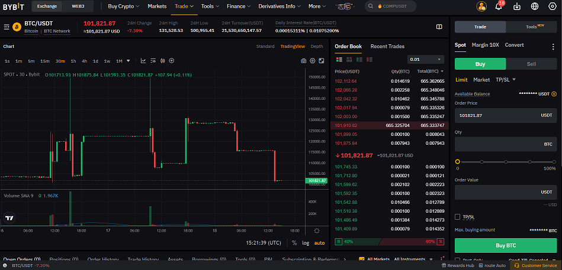Open the 0.01 price grouping dropdown

click(x=426, y=59)
